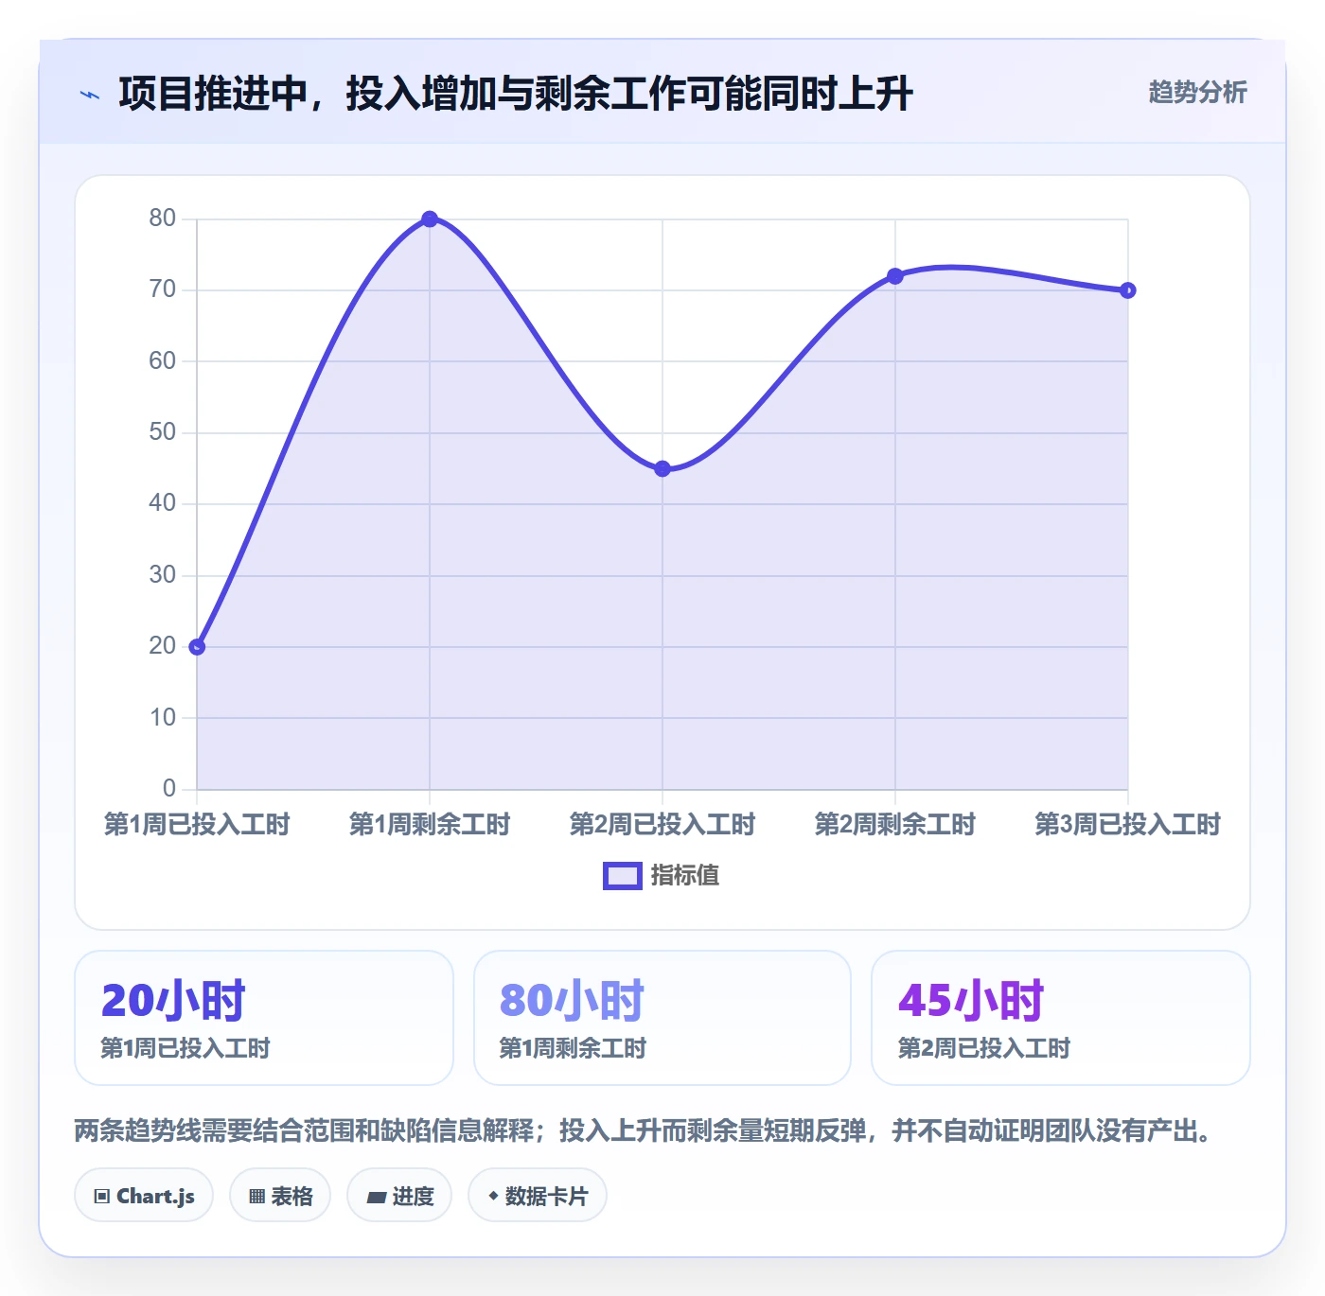The height and width of the screenshot is (1296, 1325).
Task: Select the 第2周剩余工时 data point at 72
Action: [x=895, y=276]
